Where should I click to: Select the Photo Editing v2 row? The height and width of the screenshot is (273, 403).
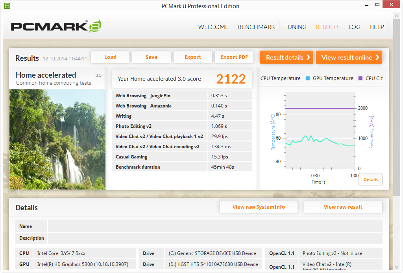(182, 126)
